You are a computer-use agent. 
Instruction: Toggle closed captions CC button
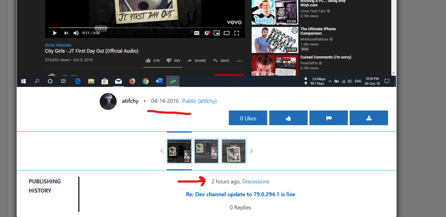(x=196, y=33)
